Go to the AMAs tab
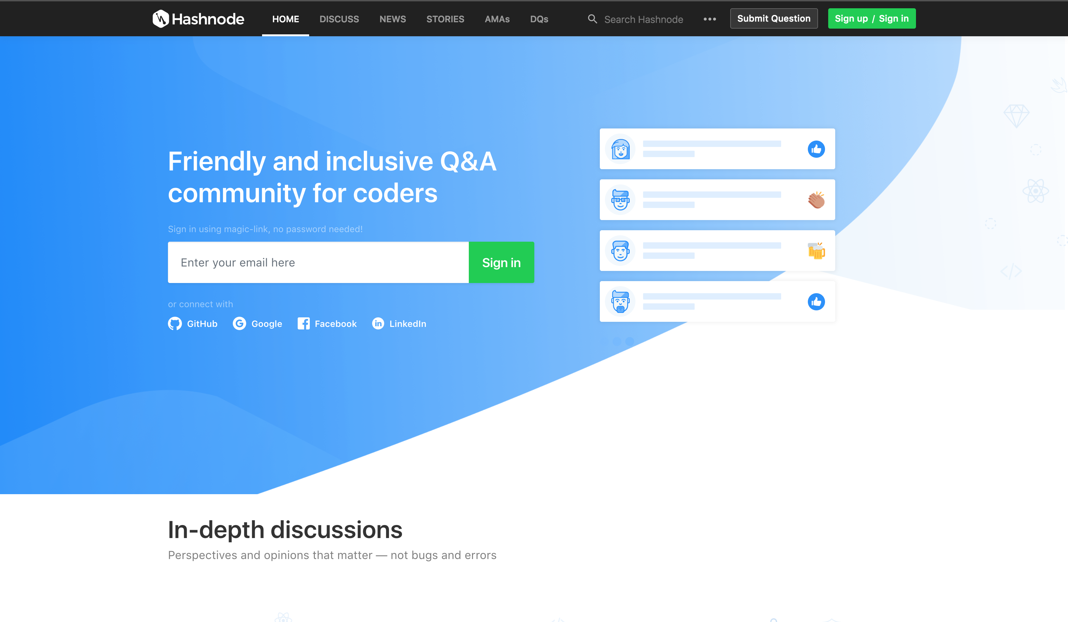This screenshot has height=622, width=1068. click(x=497, y=19)
